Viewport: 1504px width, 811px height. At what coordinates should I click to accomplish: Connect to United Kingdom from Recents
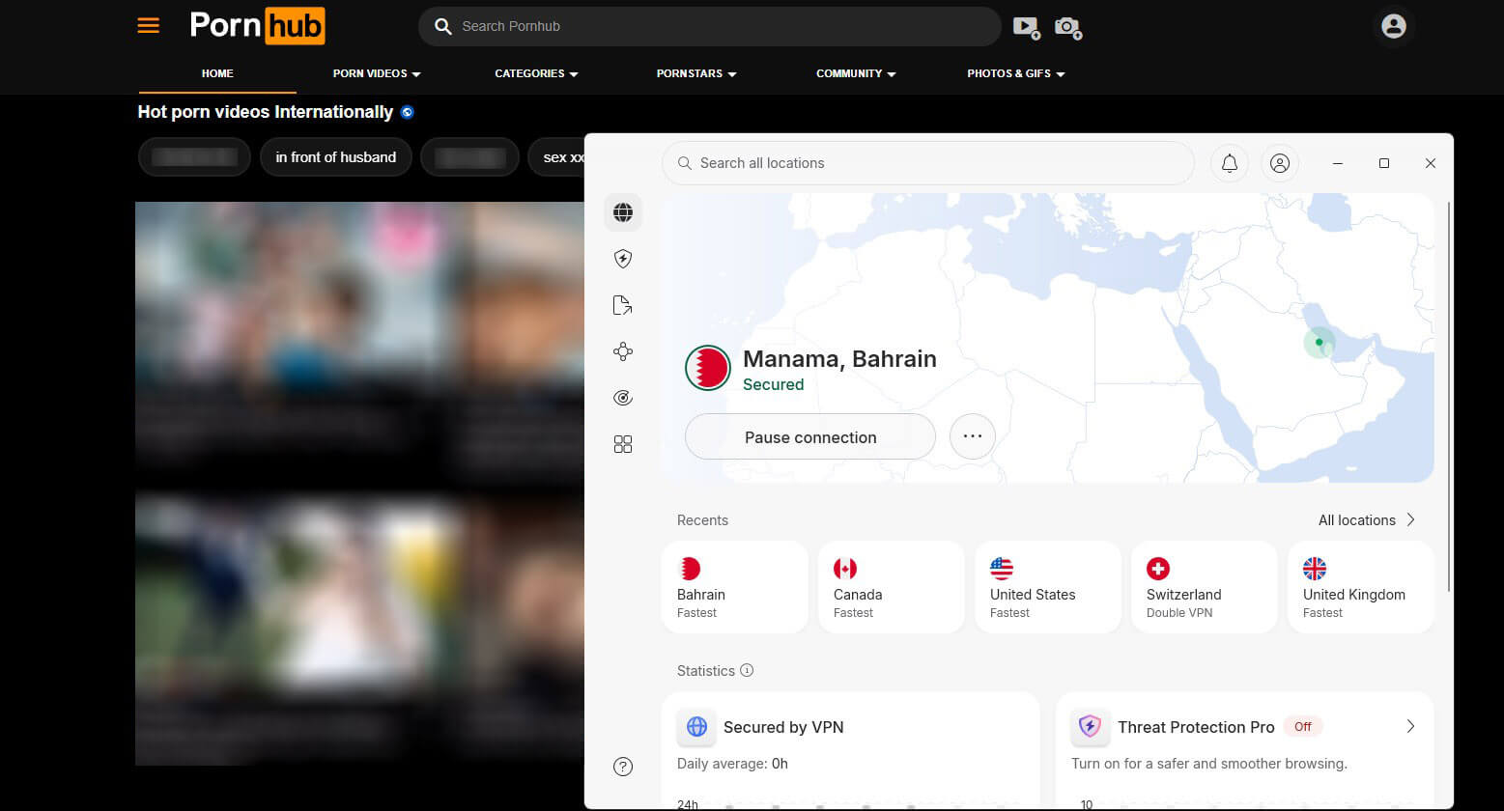coord(1361,587)
